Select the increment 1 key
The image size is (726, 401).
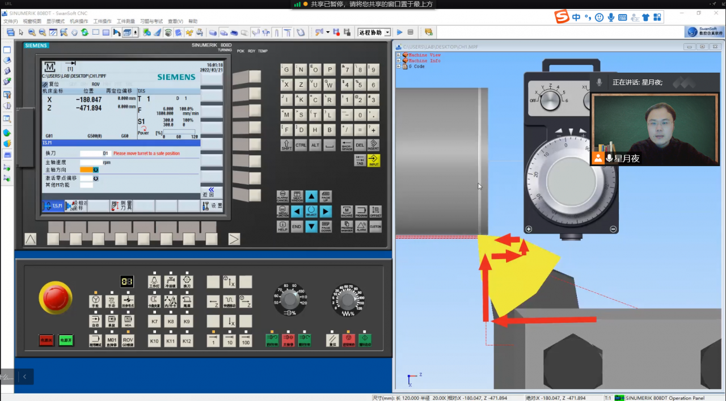[213, 340]
